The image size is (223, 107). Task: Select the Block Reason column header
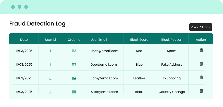pyautogui.click(x=172, y=40)
